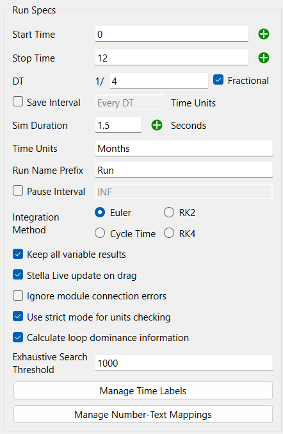Open Manage Number-Text Mappings
Screen dimensions: 283x434
tap(143, 414)
